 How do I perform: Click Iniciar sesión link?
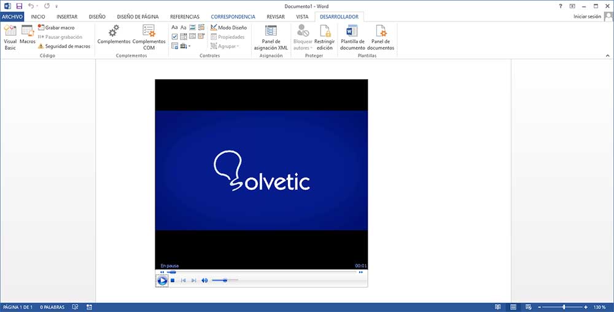click(587, 17)
